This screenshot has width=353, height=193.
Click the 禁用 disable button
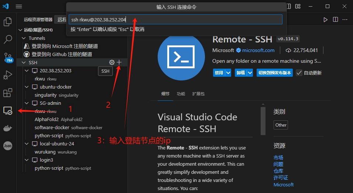click(x=219, y=73)
